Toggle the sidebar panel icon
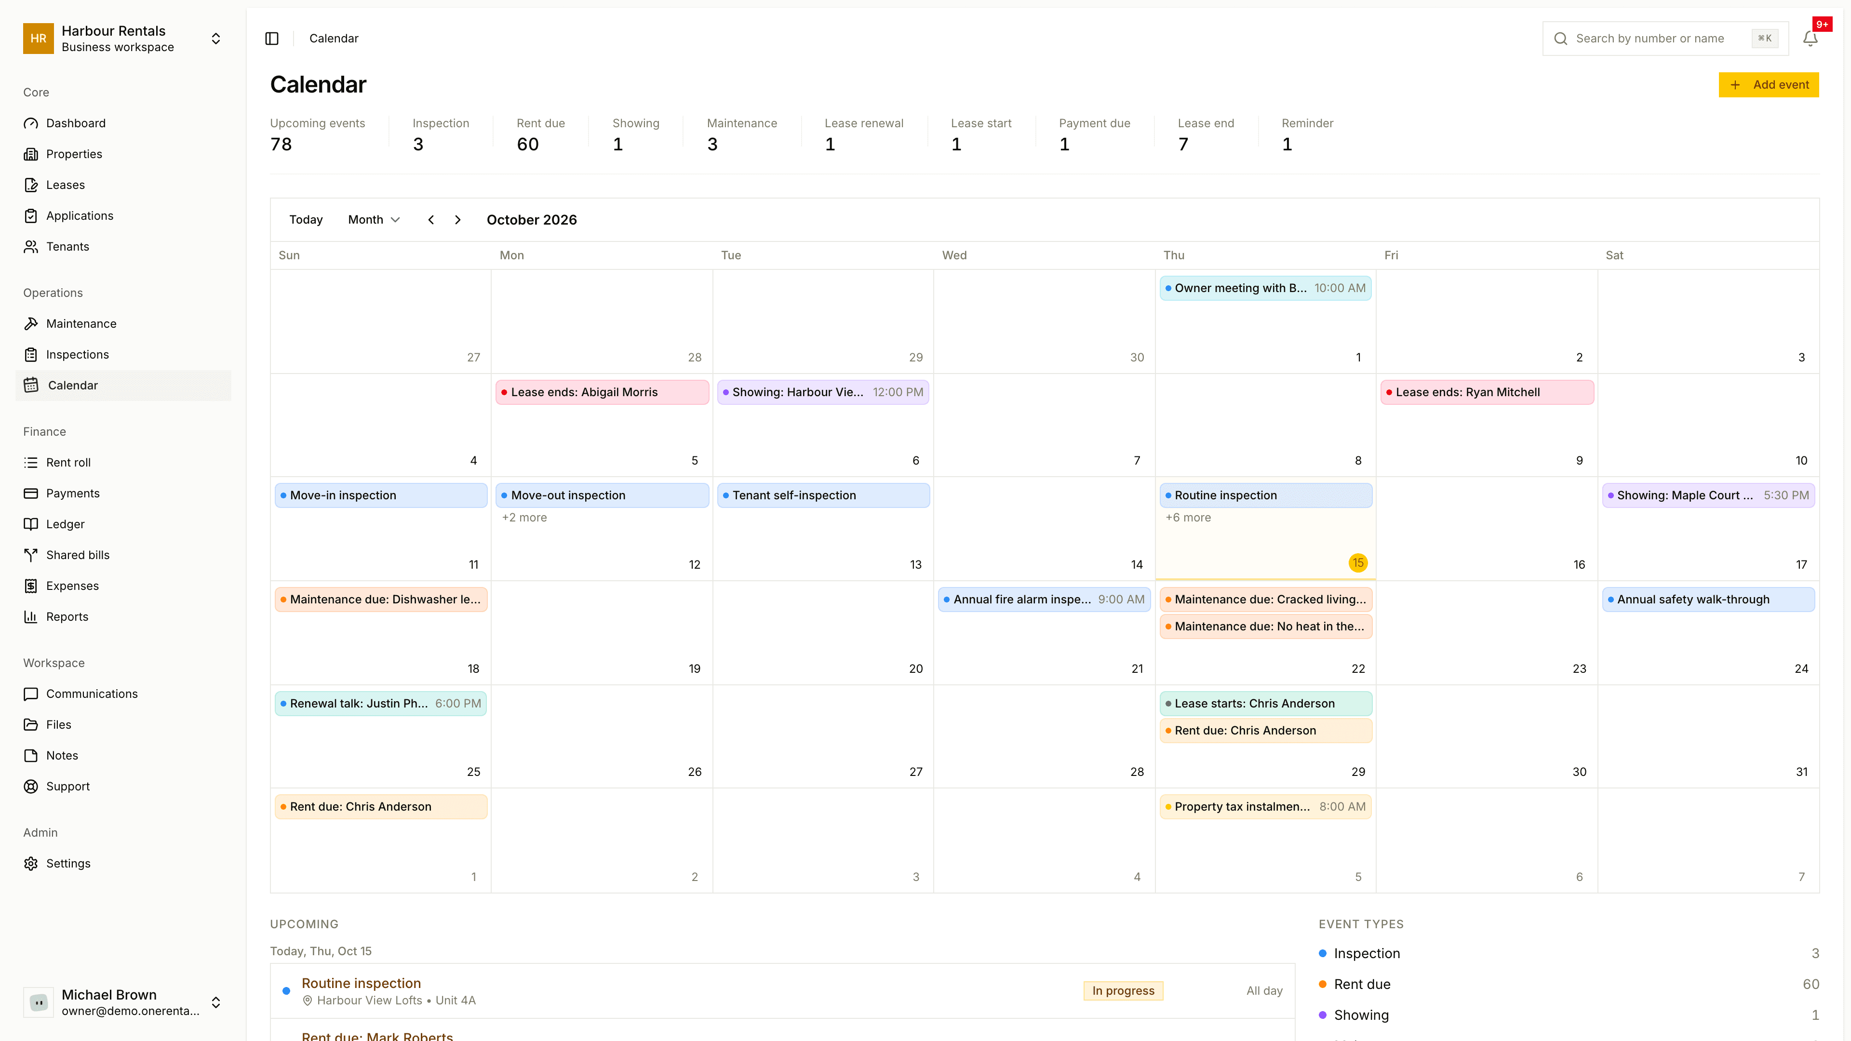The image size is (1851, 1041). coord(271,39)
